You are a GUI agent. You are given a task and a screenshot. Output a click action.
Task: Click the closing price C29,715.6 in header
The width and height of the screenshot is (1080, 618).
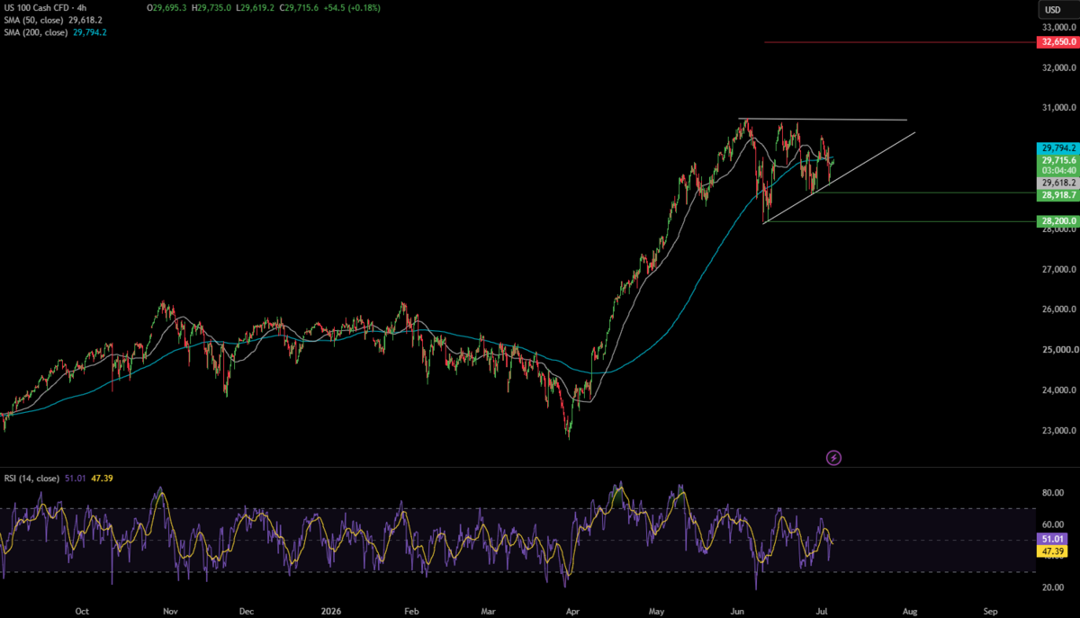tap(301, 7)
